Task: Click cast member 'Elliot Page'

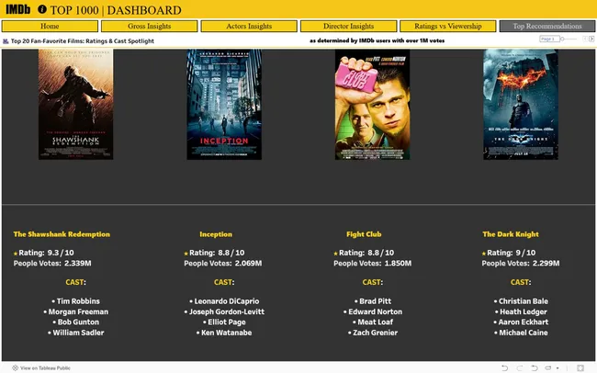Action: pos(227,322)
